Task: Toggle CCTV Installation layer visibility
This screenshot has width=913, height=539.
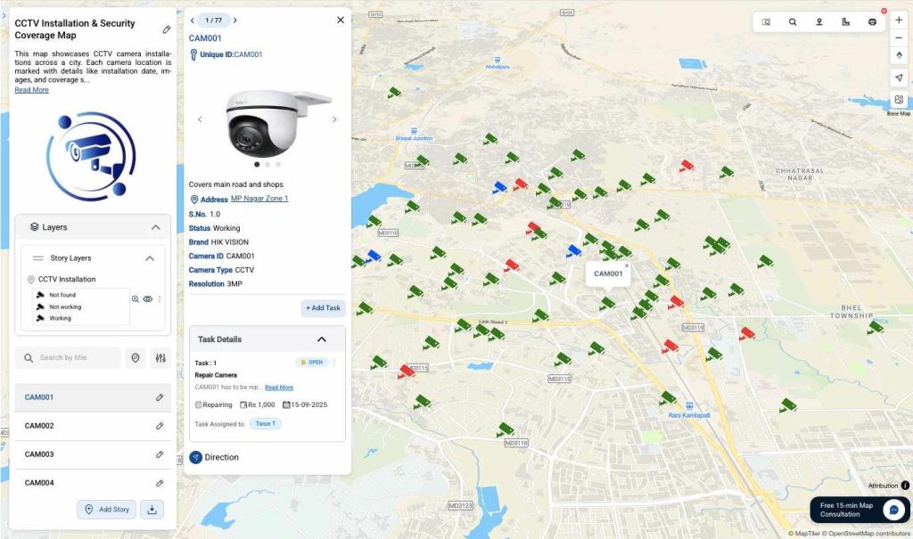Action: pyautogui.click(x=148, y=299)
